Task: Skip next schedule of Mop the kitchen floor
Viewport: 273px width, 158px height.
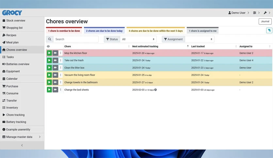Action: click(x=55, y=53)
